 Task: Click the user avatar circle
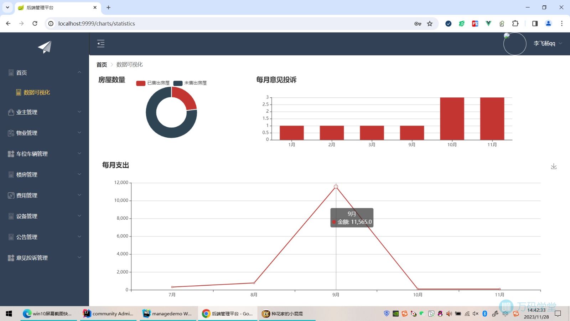(515, 44)
